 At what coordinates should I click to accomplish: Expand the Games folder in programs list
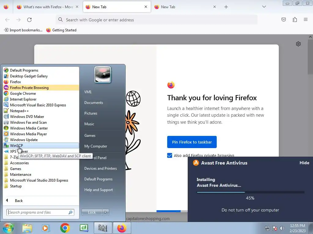[x=41, y=169]
